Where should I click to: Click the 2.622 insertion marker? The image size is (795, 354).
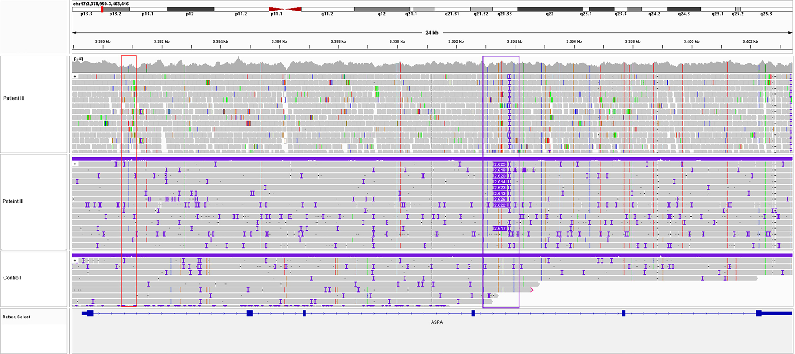[x=500, y=205]
